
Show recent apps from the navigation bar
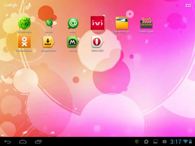pyautogui.click(x=38, y=142)
